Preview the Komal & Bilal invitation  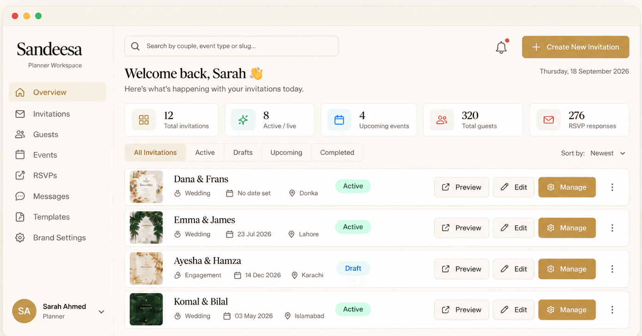coord(461,310)
